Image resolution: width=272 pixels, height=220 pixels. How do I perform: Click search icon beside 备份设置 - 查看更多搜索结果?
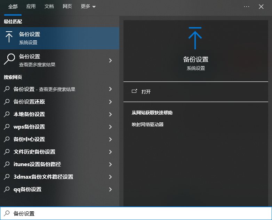(7, 89)
